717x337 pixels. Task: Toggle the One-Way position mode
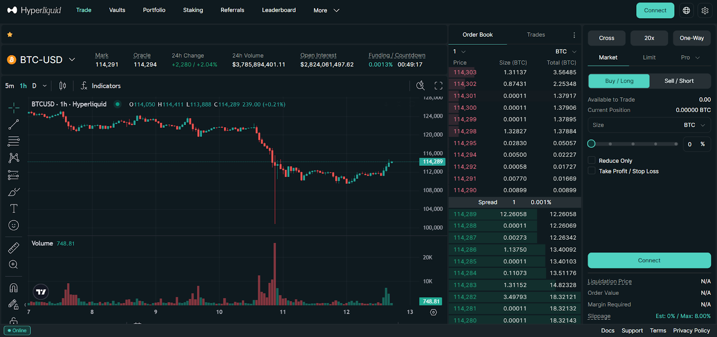tap(691, 38)
